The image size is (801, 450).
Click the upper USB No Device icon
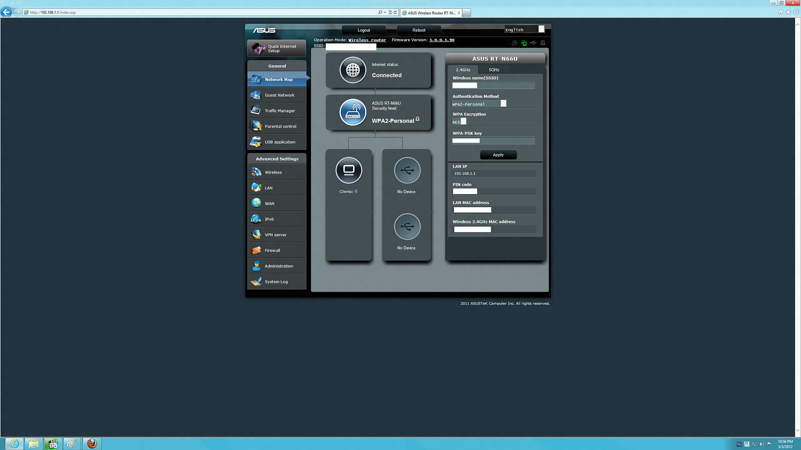click(x=407, y=170)
